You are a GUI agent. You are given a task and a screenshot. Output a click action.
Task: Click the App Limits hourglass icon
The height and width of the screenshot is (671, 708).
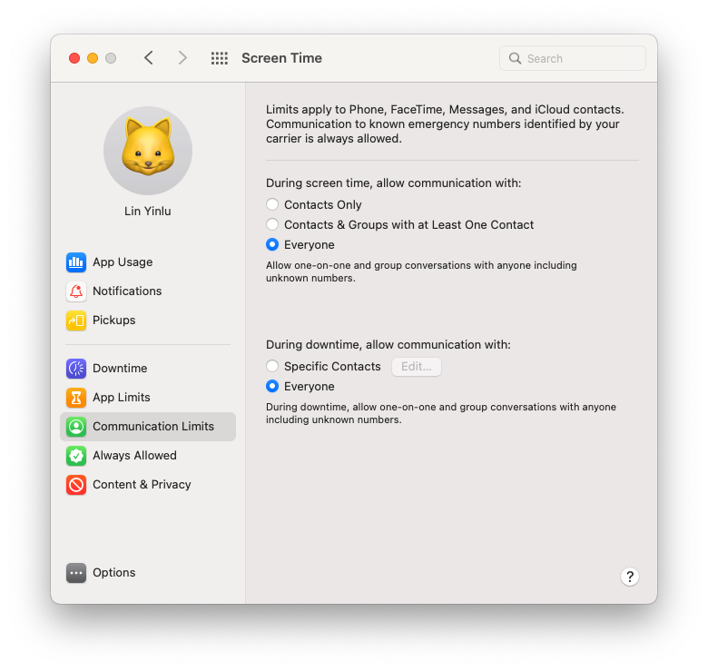click(76, 398)
